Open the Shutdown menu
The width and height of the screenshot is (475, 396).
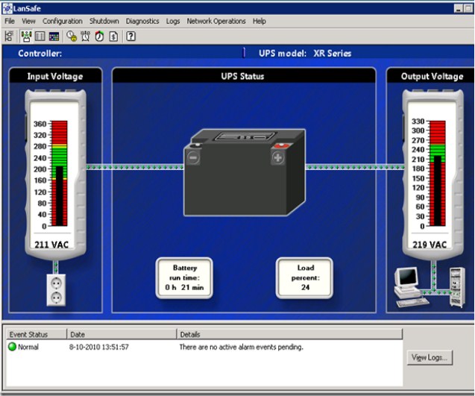click(104, 21)
